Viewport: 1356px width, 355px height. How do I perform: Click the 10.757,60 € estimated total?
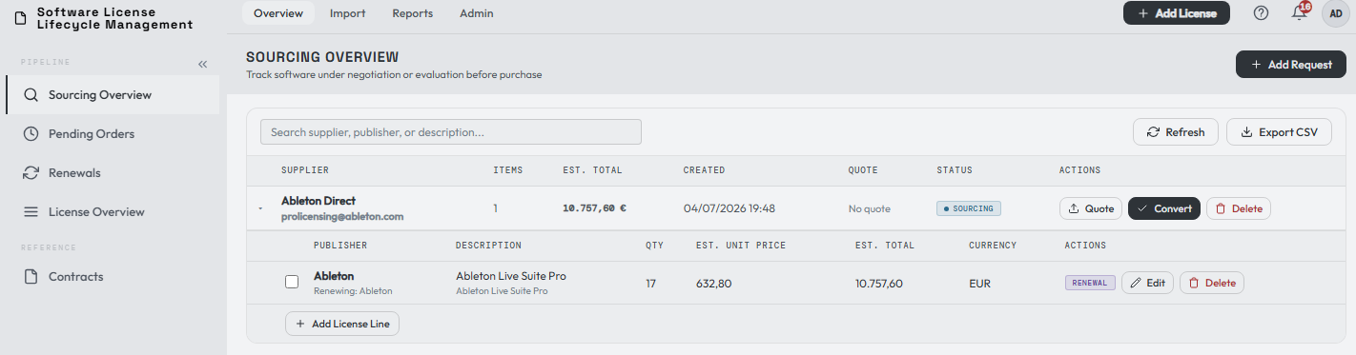point(594,208)
